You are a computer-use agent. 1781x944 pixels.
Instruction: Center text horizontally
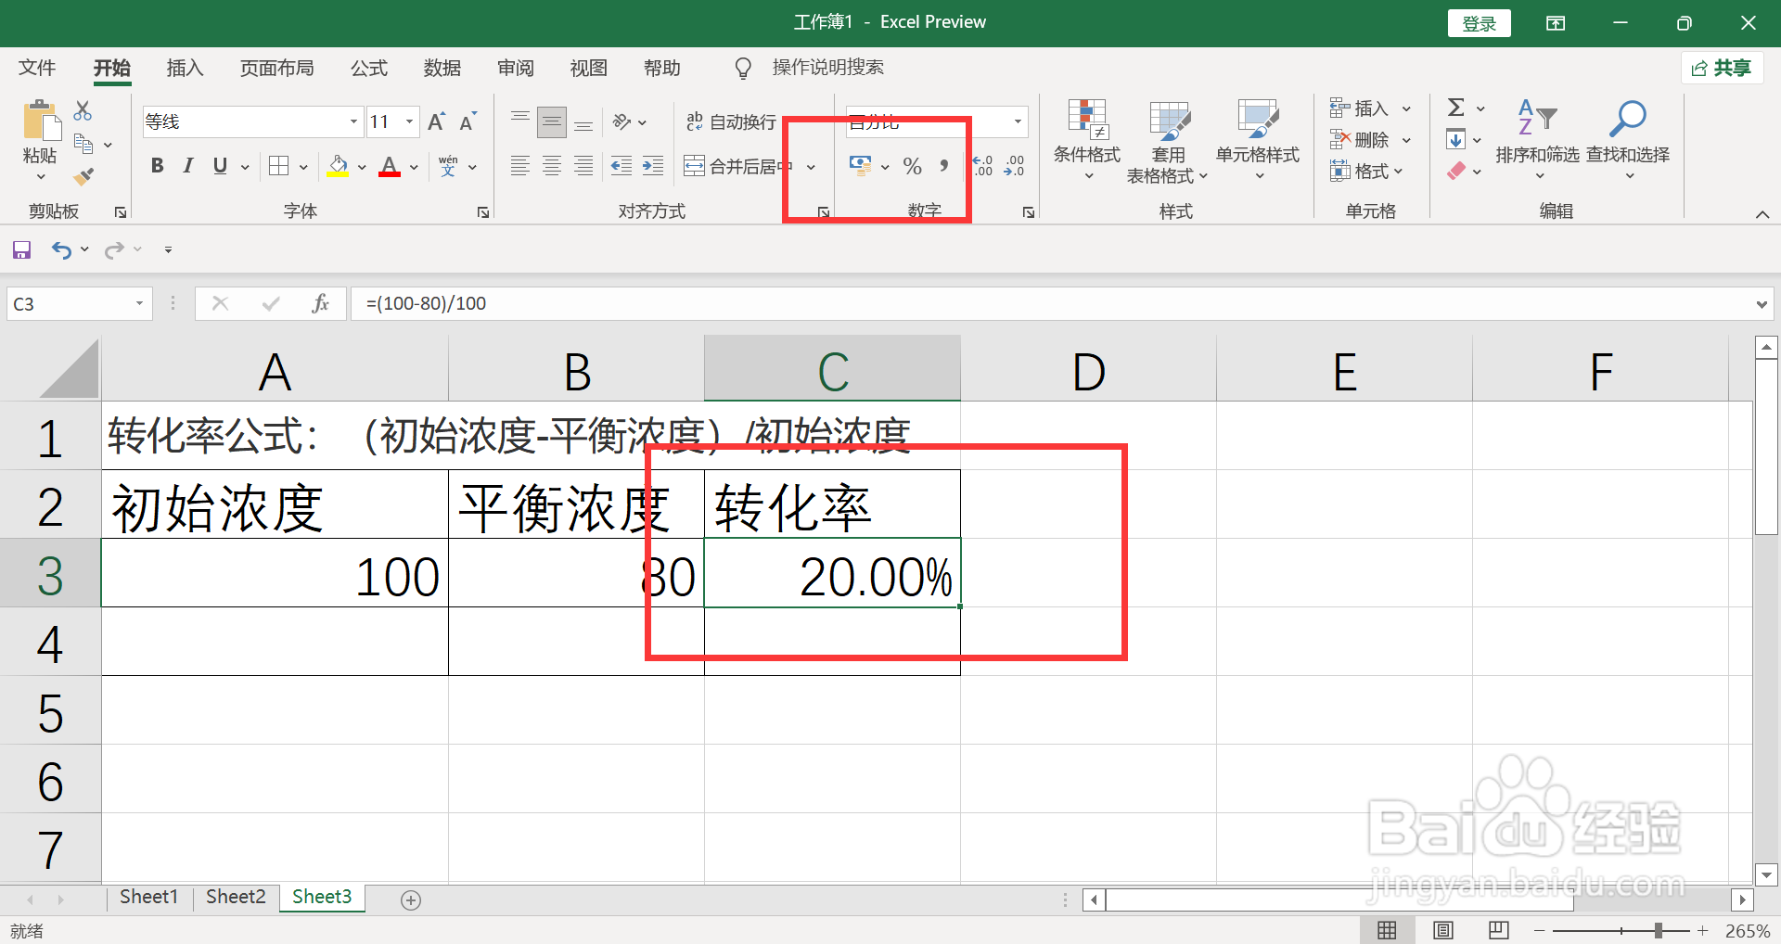[x=552, y=166]
